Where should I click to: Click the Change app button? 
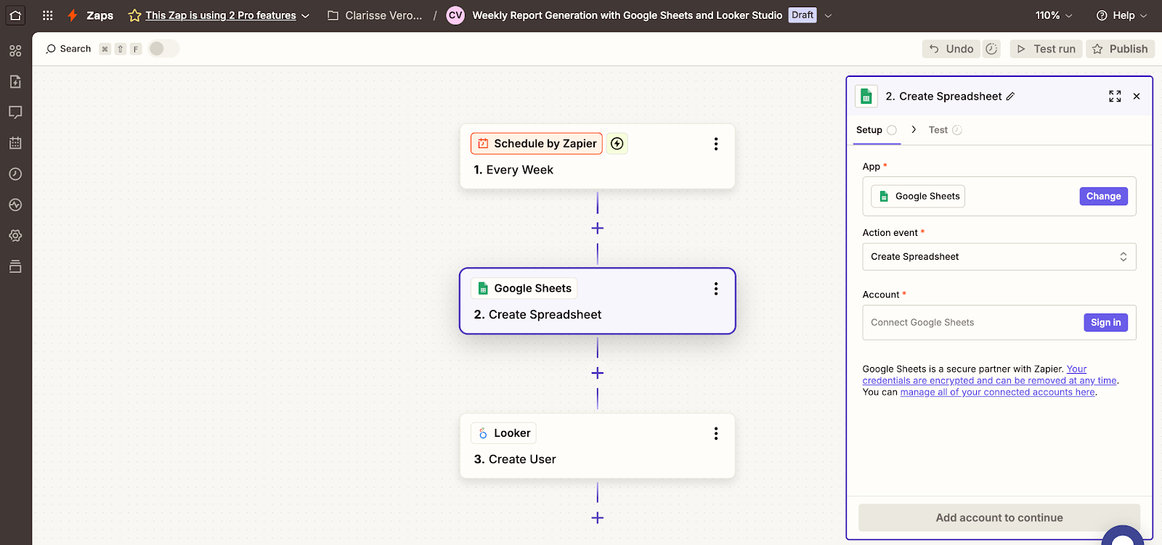(1103, 196)
